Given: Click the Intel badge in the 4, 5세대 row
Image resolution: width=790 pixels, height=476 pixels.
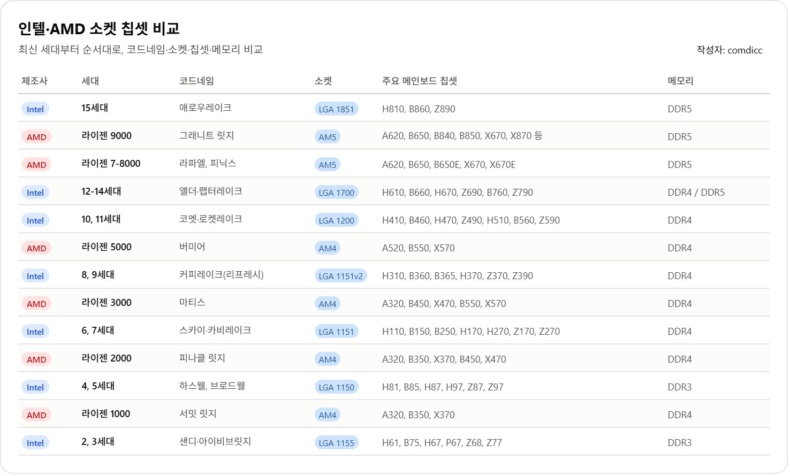Looking at the screenshot, I should point(35,387).
